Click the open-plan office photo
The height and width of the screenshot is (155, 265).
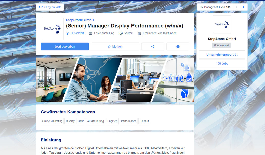137,80
